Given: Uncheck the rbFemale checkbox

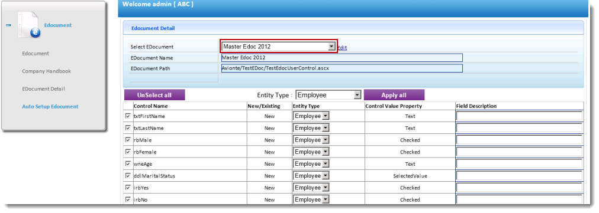Looking at the screenshot, I should point(128,152).
